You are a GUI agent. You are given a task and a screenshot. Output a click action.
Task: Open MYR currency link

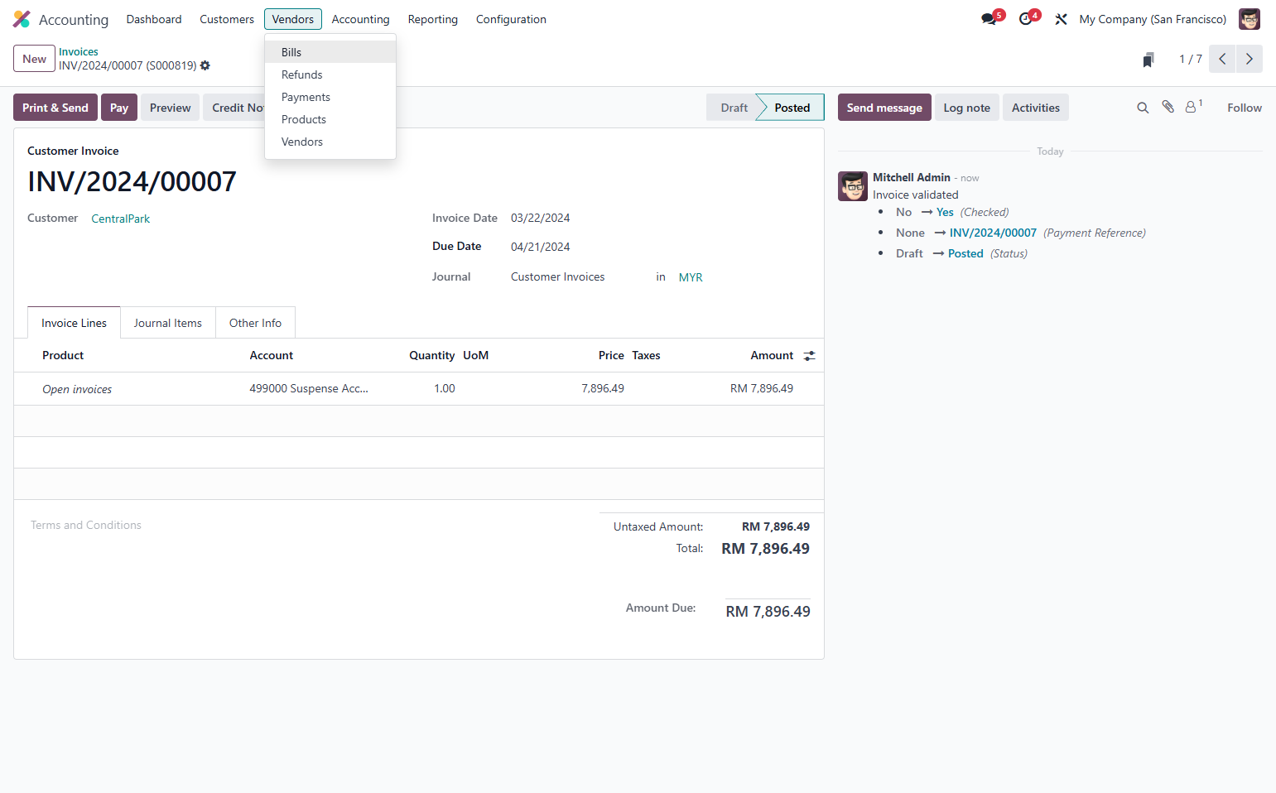[691, 277]
